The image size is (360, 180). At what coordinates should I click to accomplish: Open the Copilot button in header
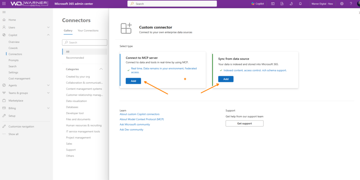pos(258,4)
